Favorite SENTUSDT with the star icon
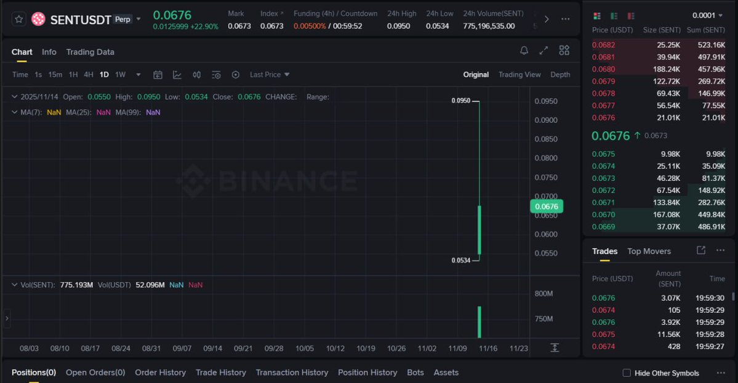This screenshot has height=383, width=738. [x=19, y=19]
